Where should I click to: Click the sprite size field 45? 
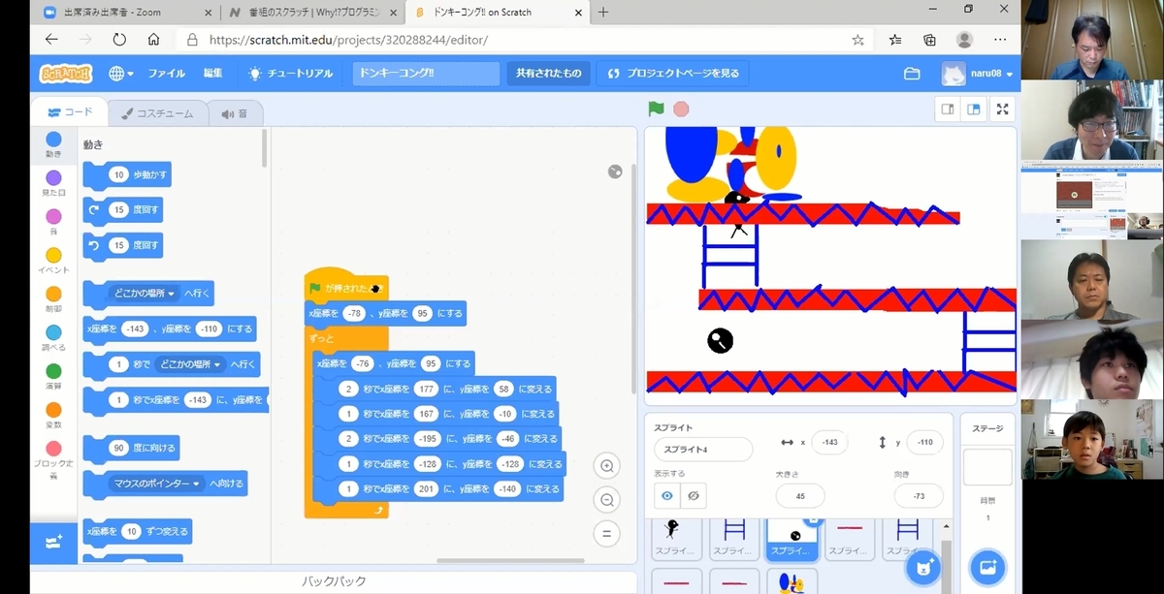point(800,496)
